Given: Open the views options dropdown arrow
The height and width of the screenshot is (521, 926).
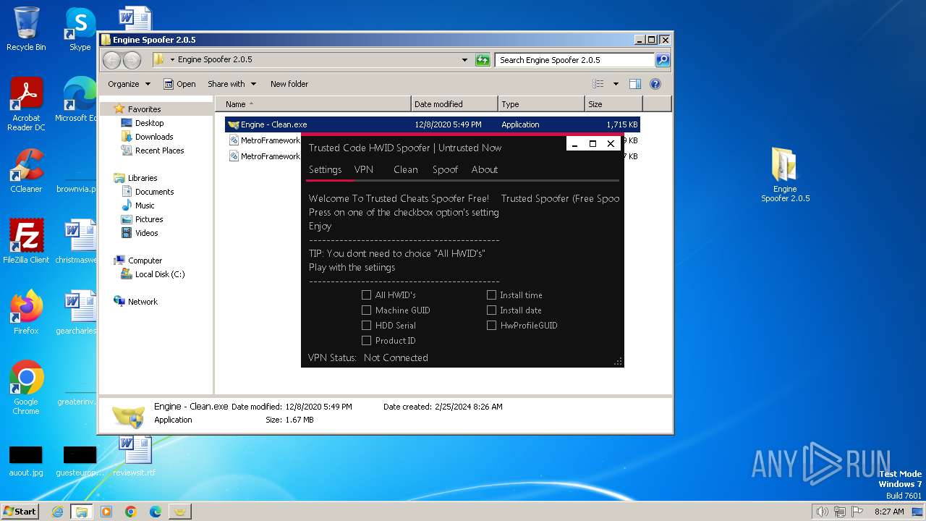Looking at the screenshot, I should click(616, 84).
